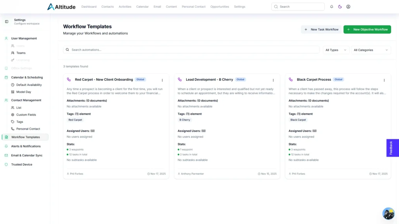Open the user profile icon
The width and height of the screenshot is (399, 224).
[x=348, y=7]
